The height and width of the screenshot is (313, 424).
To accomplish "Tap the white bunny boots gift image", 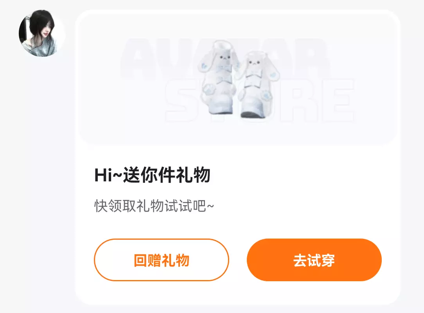I will coord(239,80).
